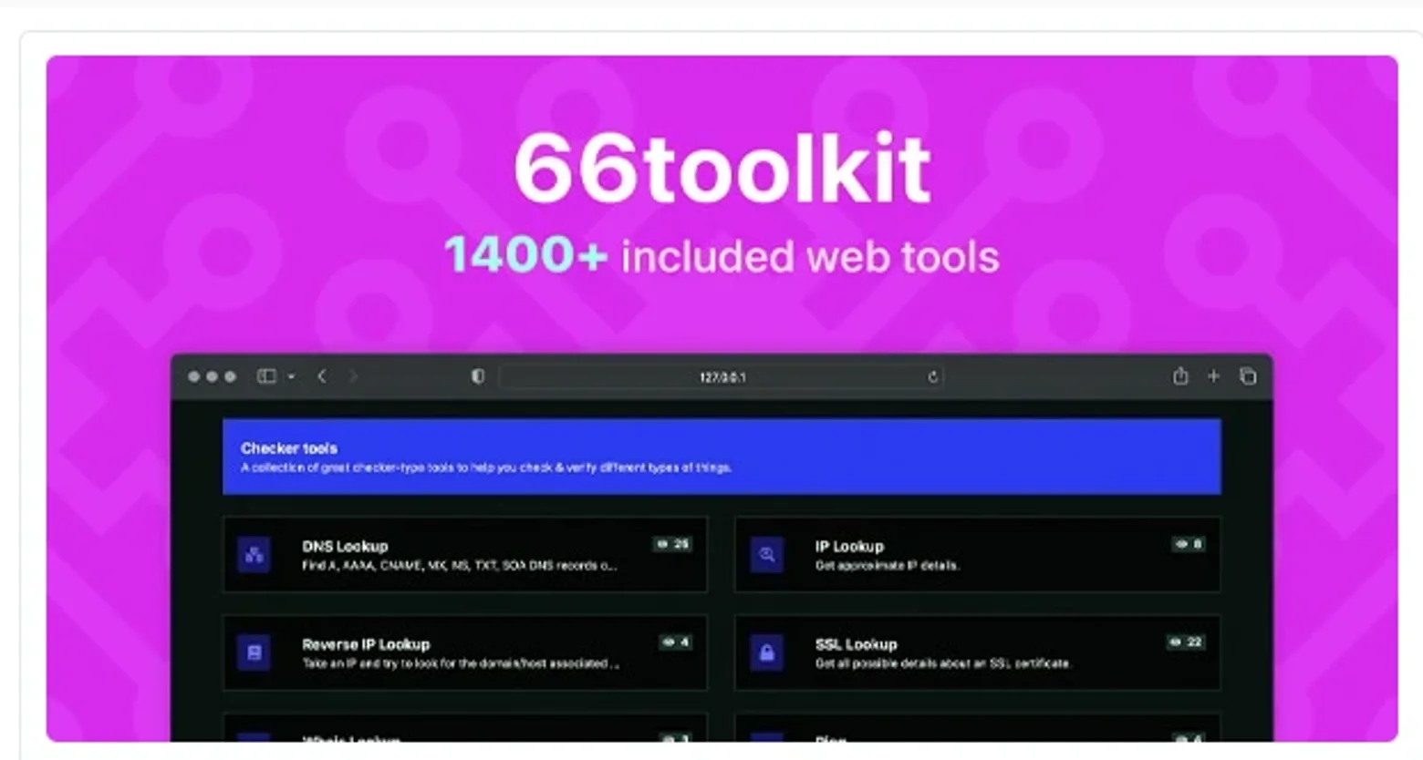
Task: Click the Reverse IP Lookup view count badge
Action: (676, 642)
